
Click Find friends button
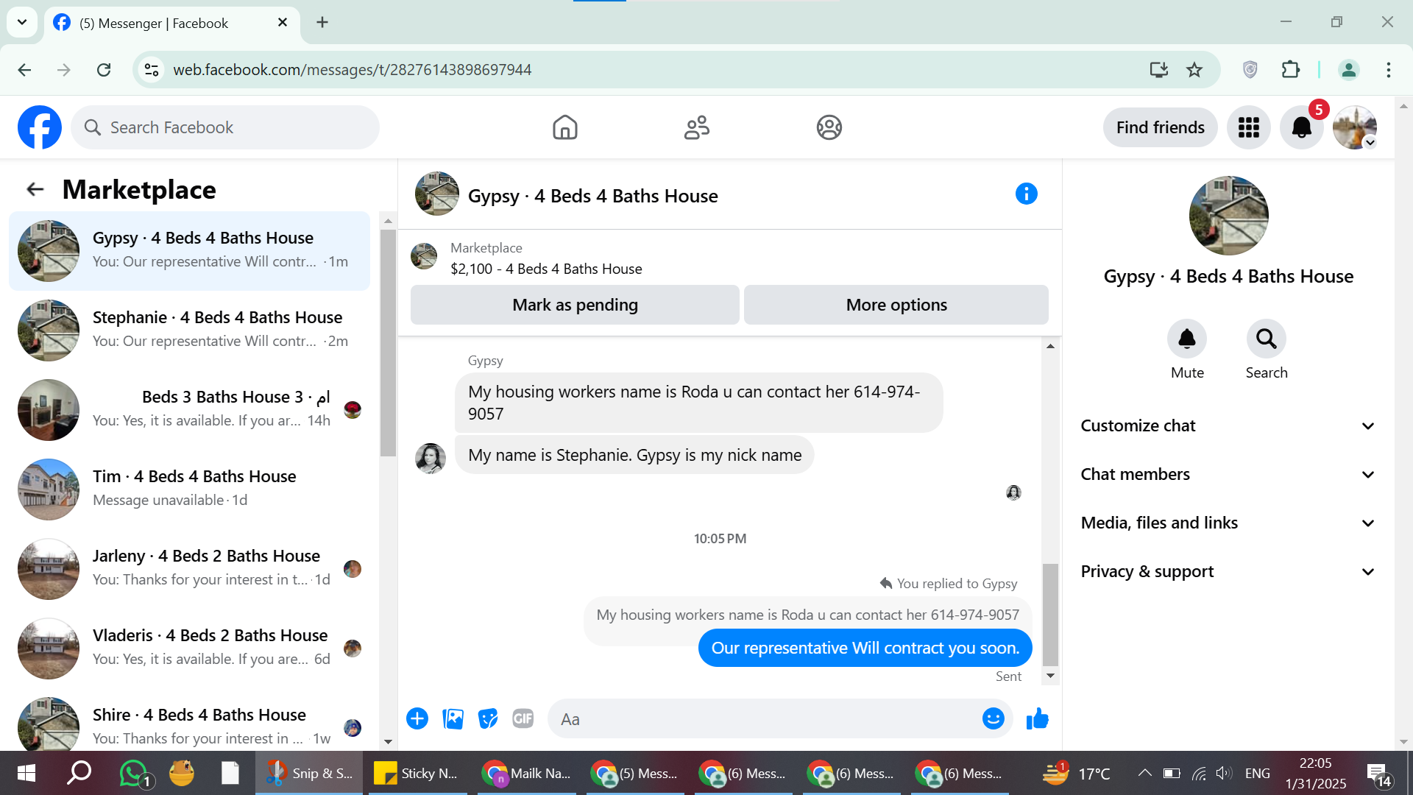click(1161, 127)
